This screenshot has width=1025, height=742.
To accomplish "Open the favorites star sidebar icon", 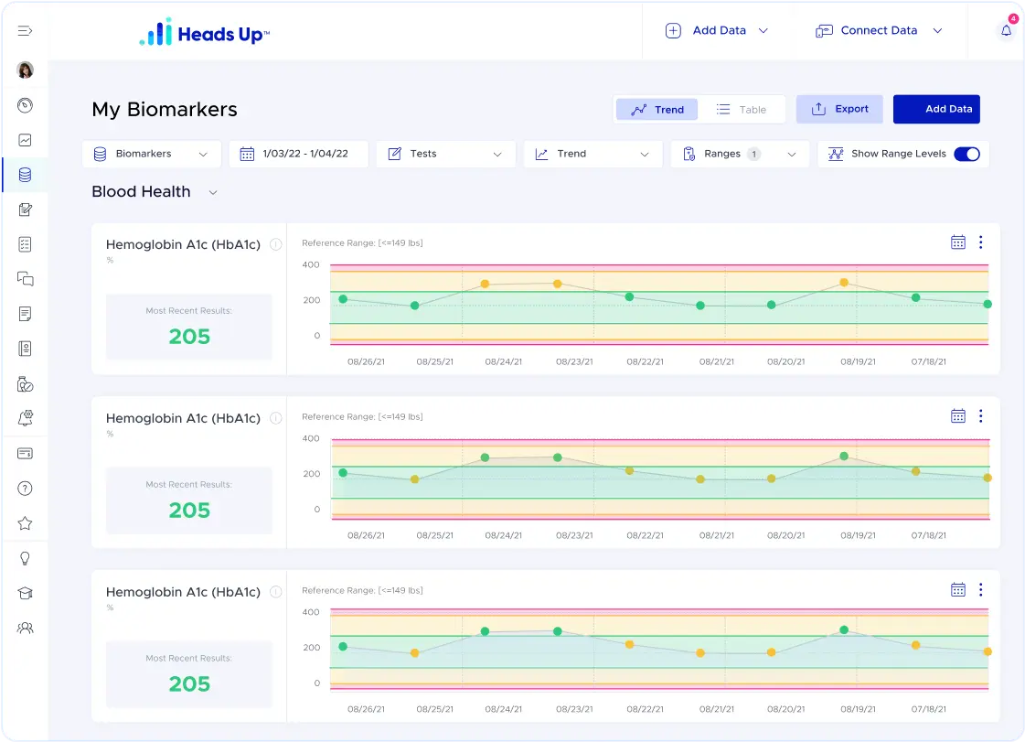I will point(26,523).
